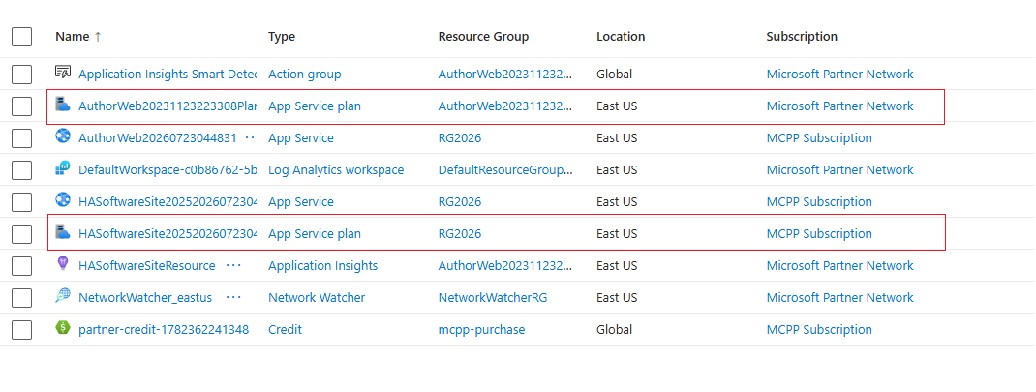The height and width of the screenshot is (392, 1036).
Task: Open the HASoftwareSite name link in the App Service plan row
Action: click(x=168, y=234)
